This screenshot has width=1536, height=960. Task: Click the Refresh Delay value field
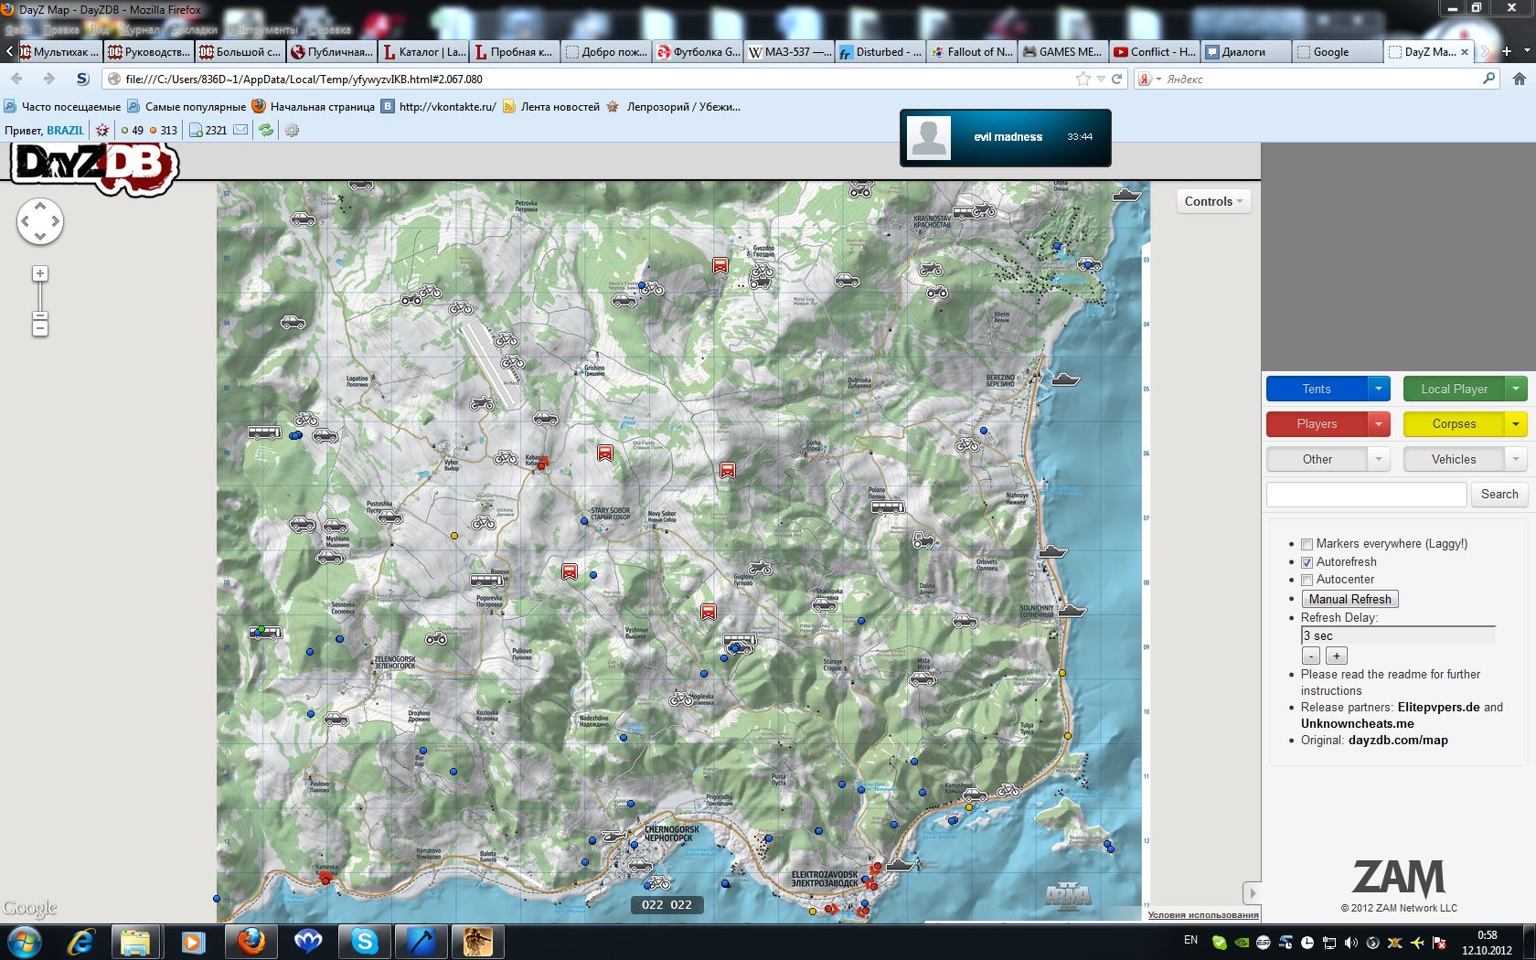[x=1398, y=635]
